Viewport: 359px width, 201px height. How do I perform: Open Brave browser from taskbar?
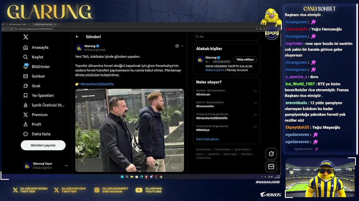coord(146,177)
